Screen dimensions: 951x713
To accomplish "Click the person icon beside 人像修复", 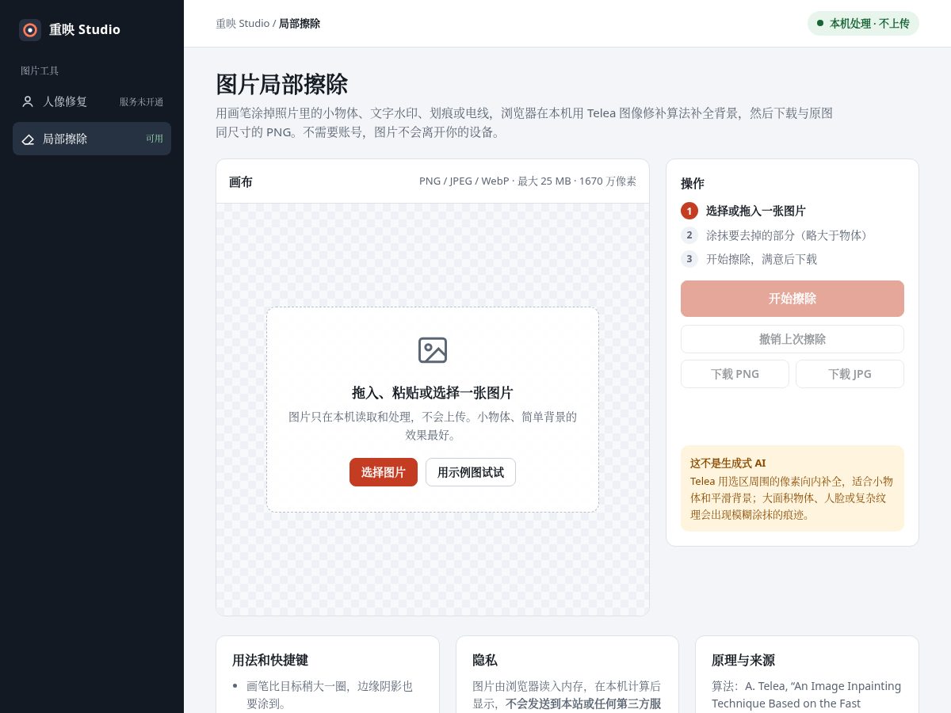I will (x=28, y=101).
